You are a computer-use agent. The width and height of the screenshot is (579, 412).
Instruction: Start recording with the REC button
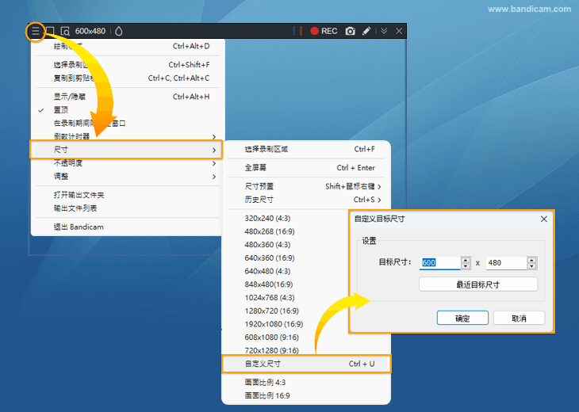click(324, 31)
